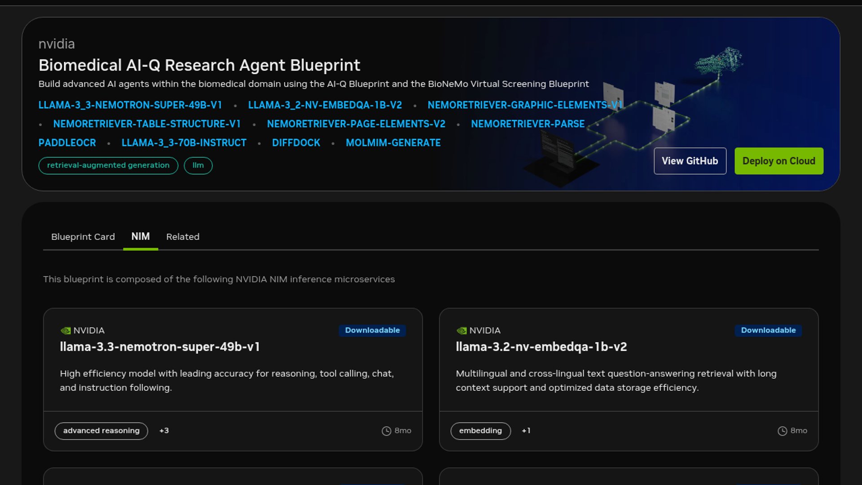Click clock icon on embedqa card

click(x=782, y=431)
